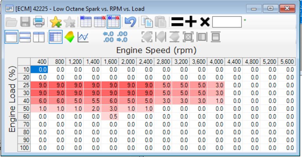Print the spark table
Viewport: 302px width, 157px height.
(x=39, y=22)
